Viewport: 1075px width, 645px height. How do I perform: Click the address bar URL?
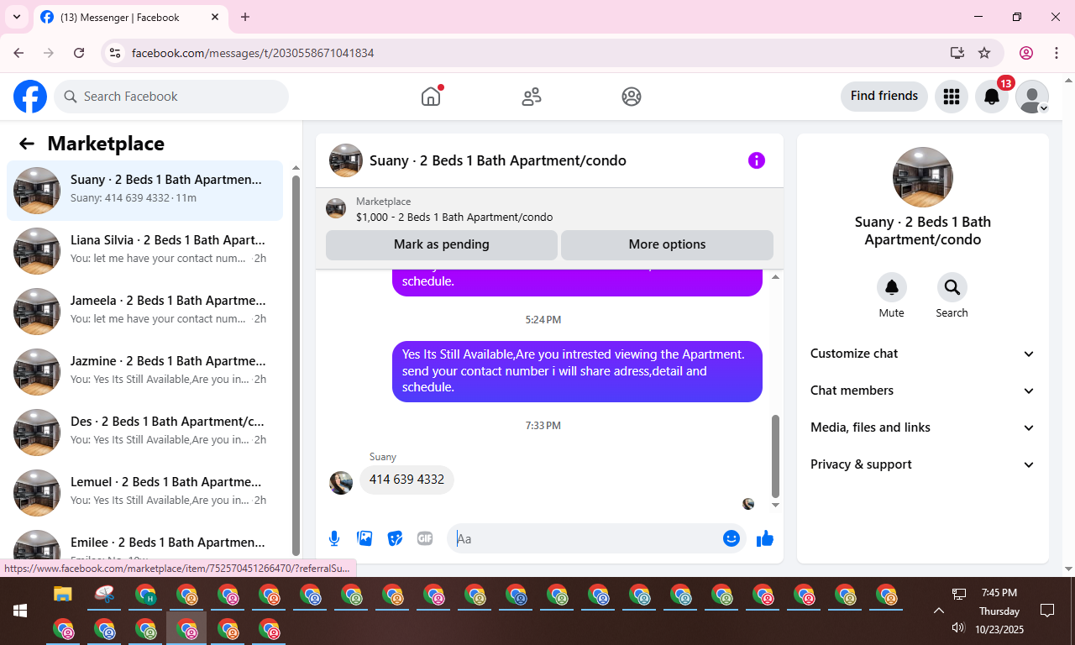point(253,53)
